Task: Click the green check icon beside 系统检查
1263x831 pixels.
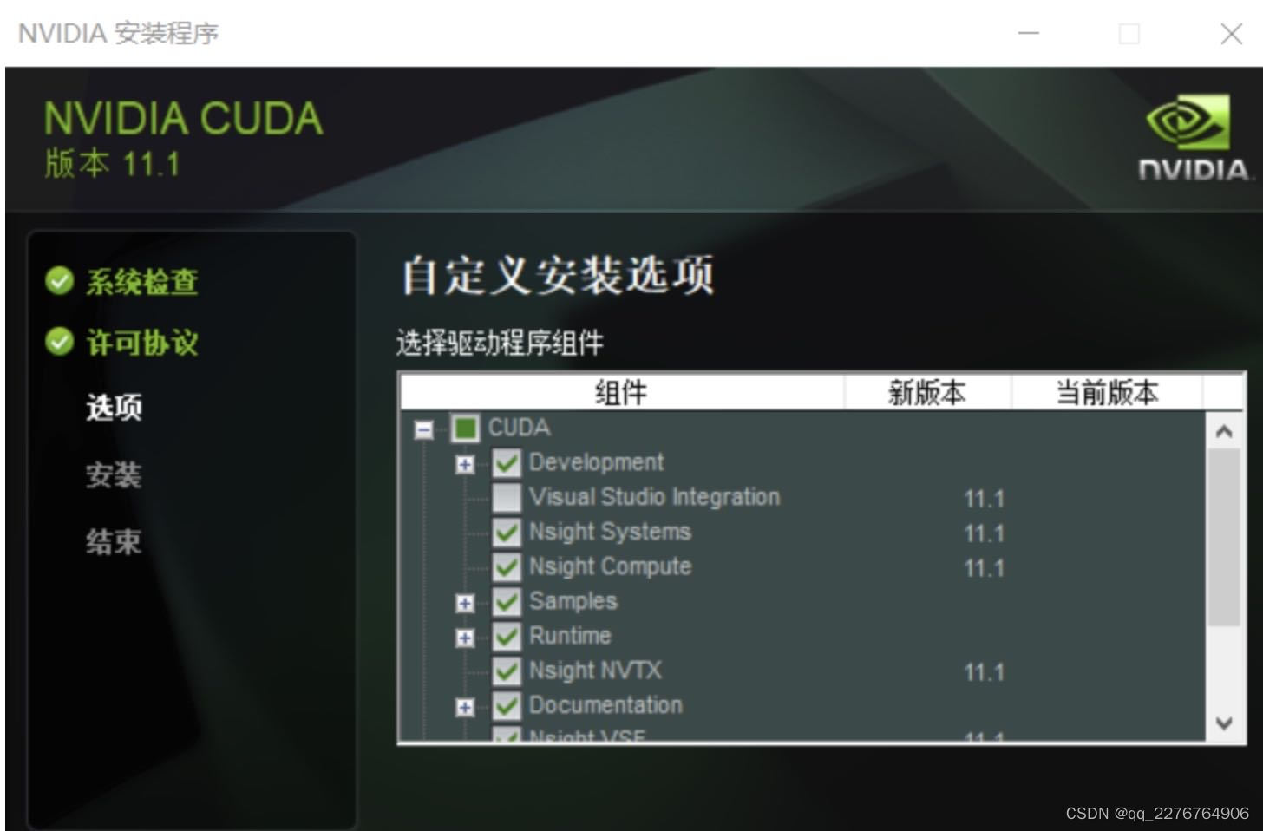Action: coord(59,281)
